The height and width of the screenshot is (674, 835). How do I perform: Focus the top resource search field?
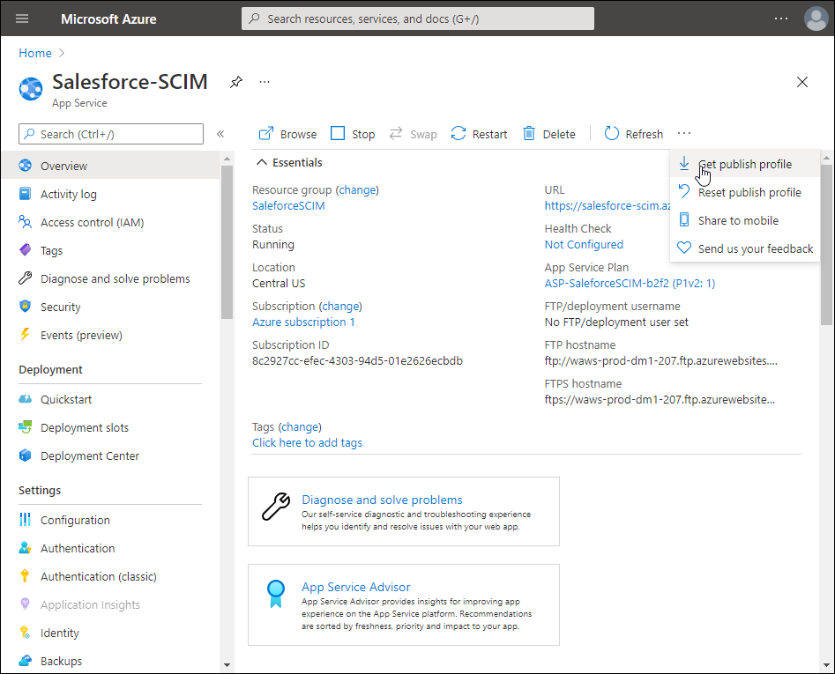click(x=418, y=19)
